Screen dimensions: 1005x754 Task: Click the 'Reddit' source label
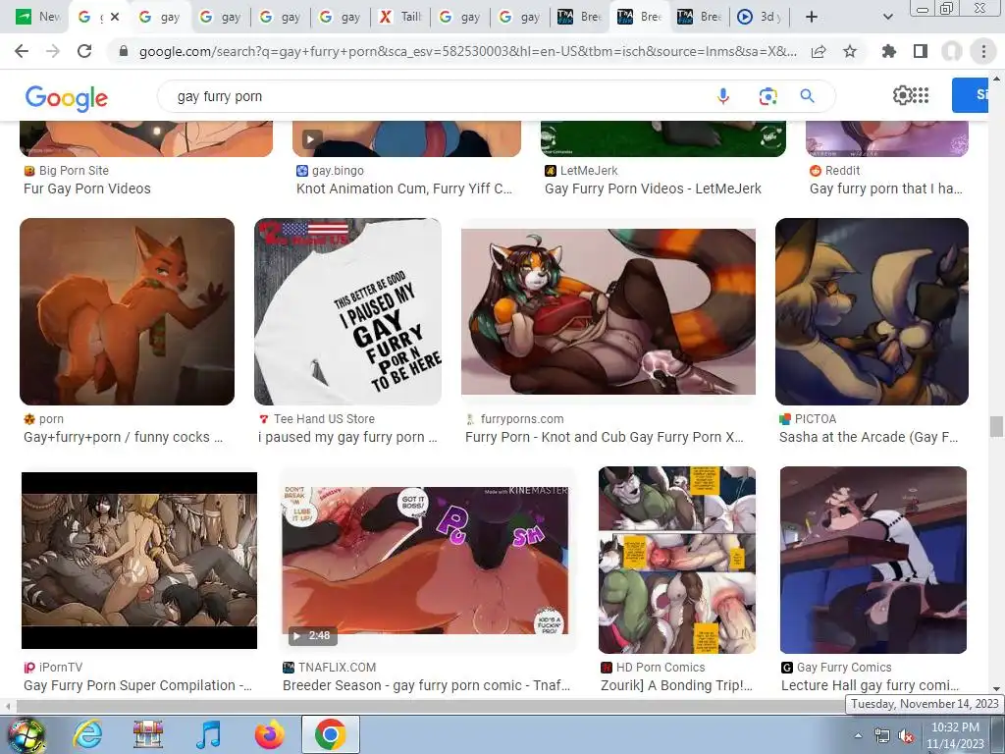[842, 171]
